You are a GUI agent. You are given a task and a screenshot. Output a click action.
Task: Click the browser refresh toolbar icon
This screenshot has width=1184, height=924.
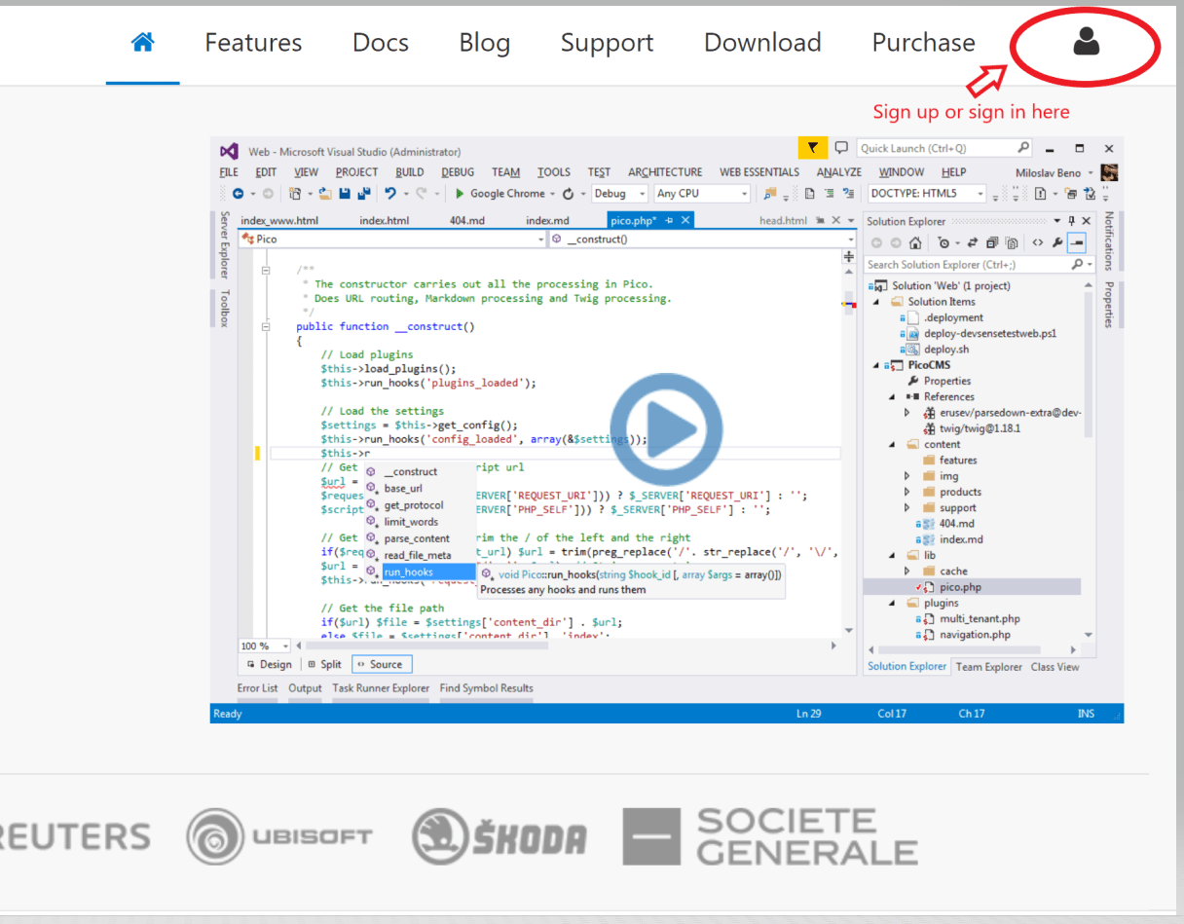tap(568, 194)
